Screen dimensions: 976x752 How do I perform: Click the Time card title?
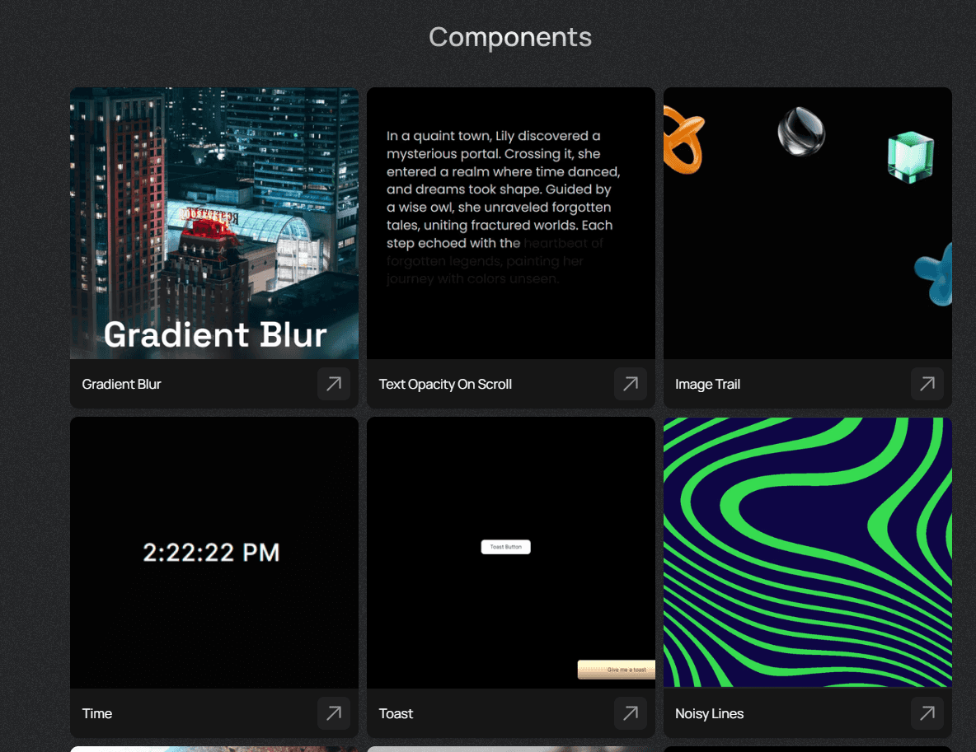[x=97, y=713]
